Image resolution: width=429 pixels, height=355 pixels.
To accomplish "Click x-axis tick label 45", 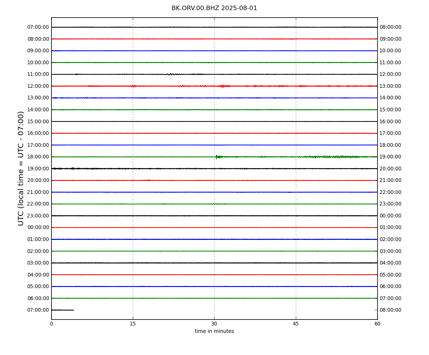I will tap(296, 324).
